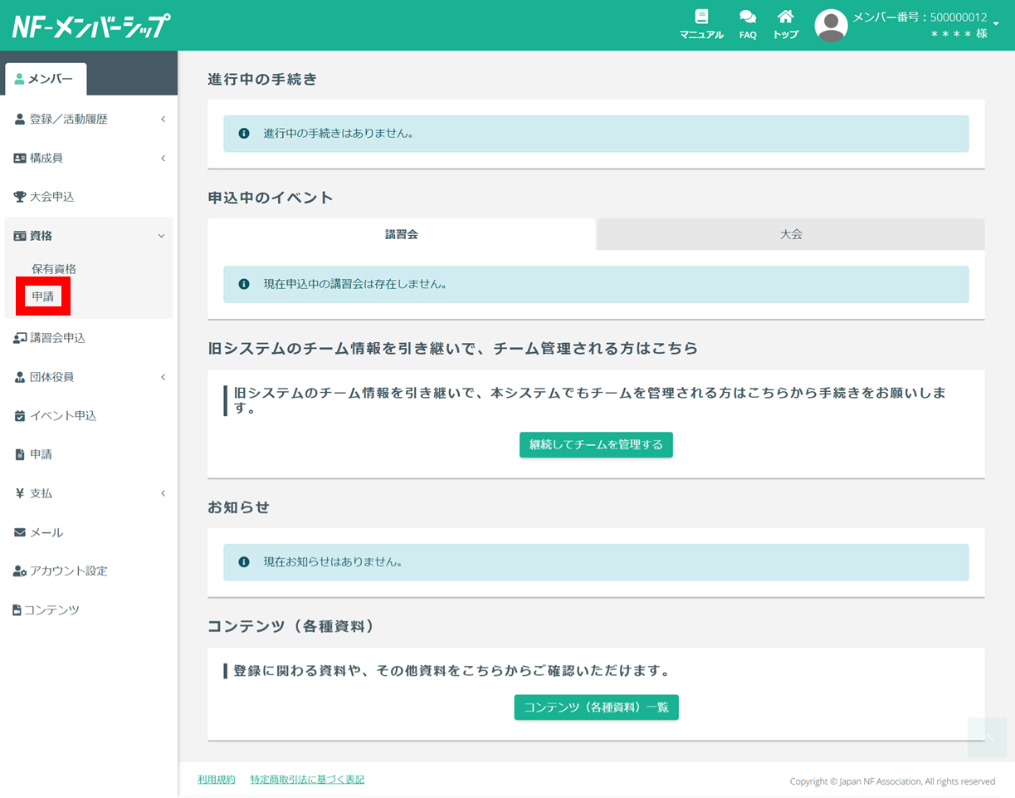This screenshot has height=798, width=1015.
Task: Open the FAQ chat bubble icon
Action: [x=748, y=17]
